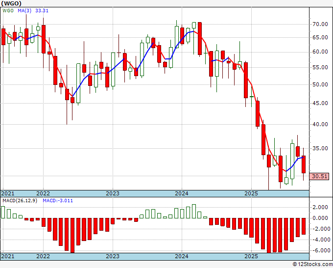This screenshot has height=268, width=333.
Task: Click the 40.00 price axis label
Action: (x=320, y=124)
